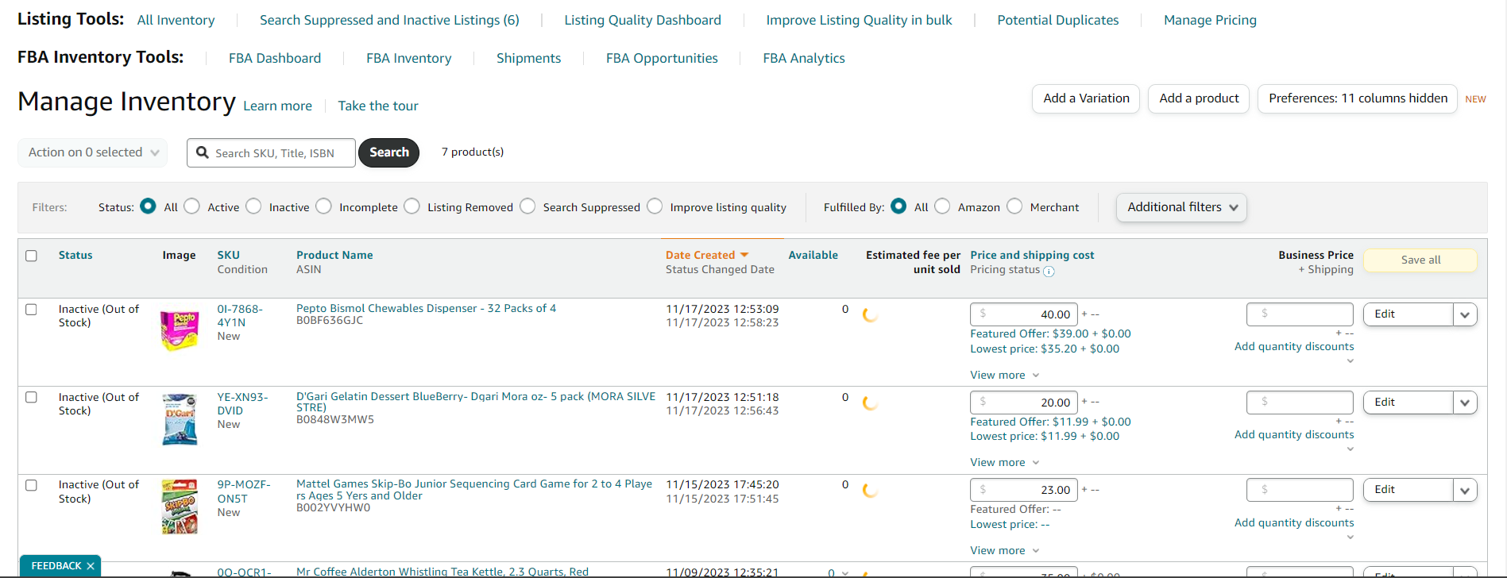Open Edit dropdown arrow for D'Gari Gelatin
This screenshot has width=1507, height=578.
[1465, 403]
